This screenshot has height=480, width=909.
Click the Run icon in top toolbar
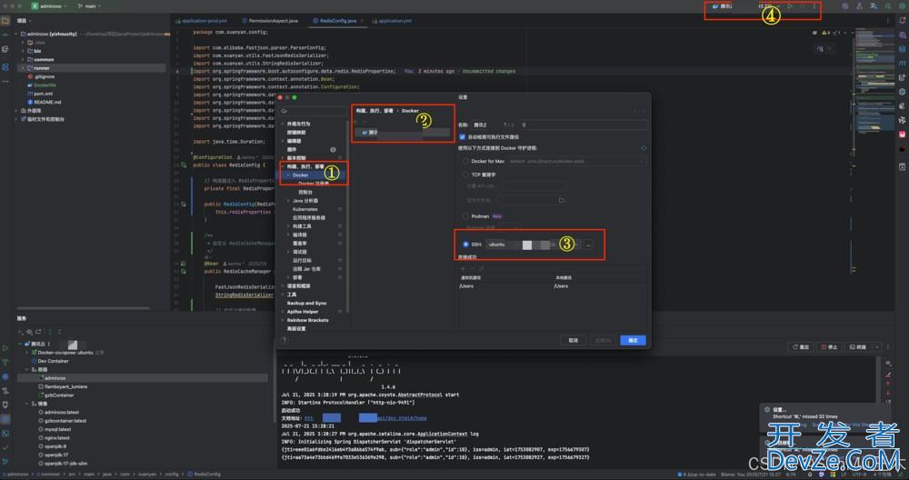click(x=790, y=6)
